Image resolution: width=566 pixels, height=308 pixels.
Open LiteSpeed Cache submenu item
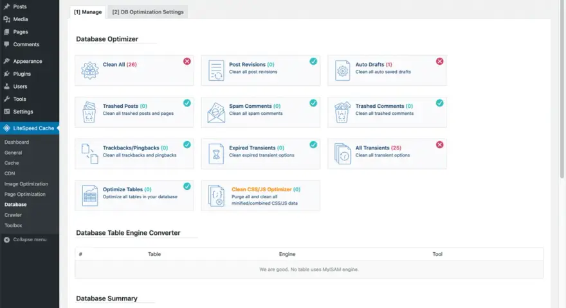[12, 163]
